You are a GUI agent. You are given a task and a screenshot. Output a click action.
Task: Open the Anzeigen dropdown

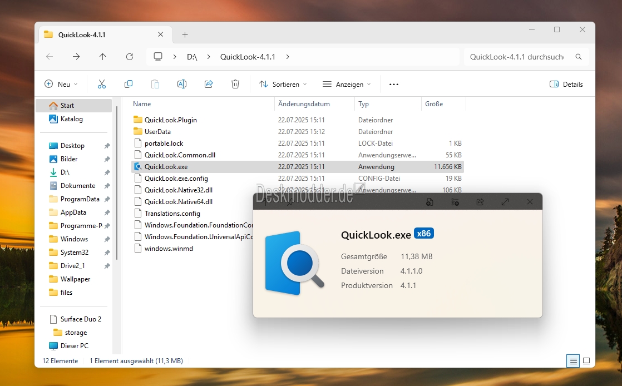pos(347,84)
